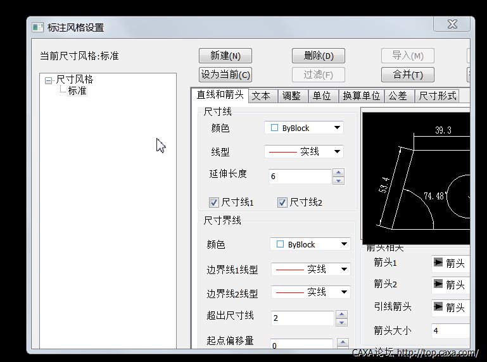This screenshot has width=487, height=362.
Task: Click arrowhead icon for 引线箭头
Action: coord(438,307)
